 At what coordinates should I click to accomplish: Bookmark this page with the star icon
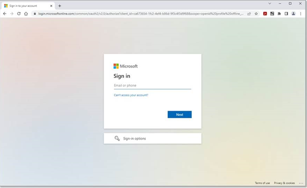tap(256, 14)
